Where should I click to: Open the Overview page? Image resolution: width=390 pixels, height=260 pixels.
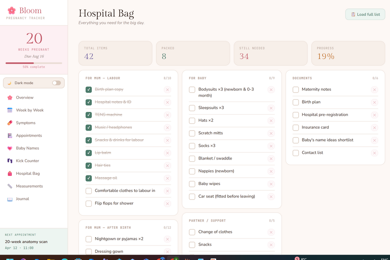34,97
